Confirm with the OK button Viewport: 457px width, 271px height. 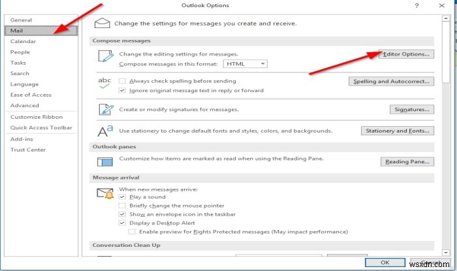point(385,263)
